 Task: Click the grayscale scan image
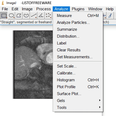tap(33, 64)
